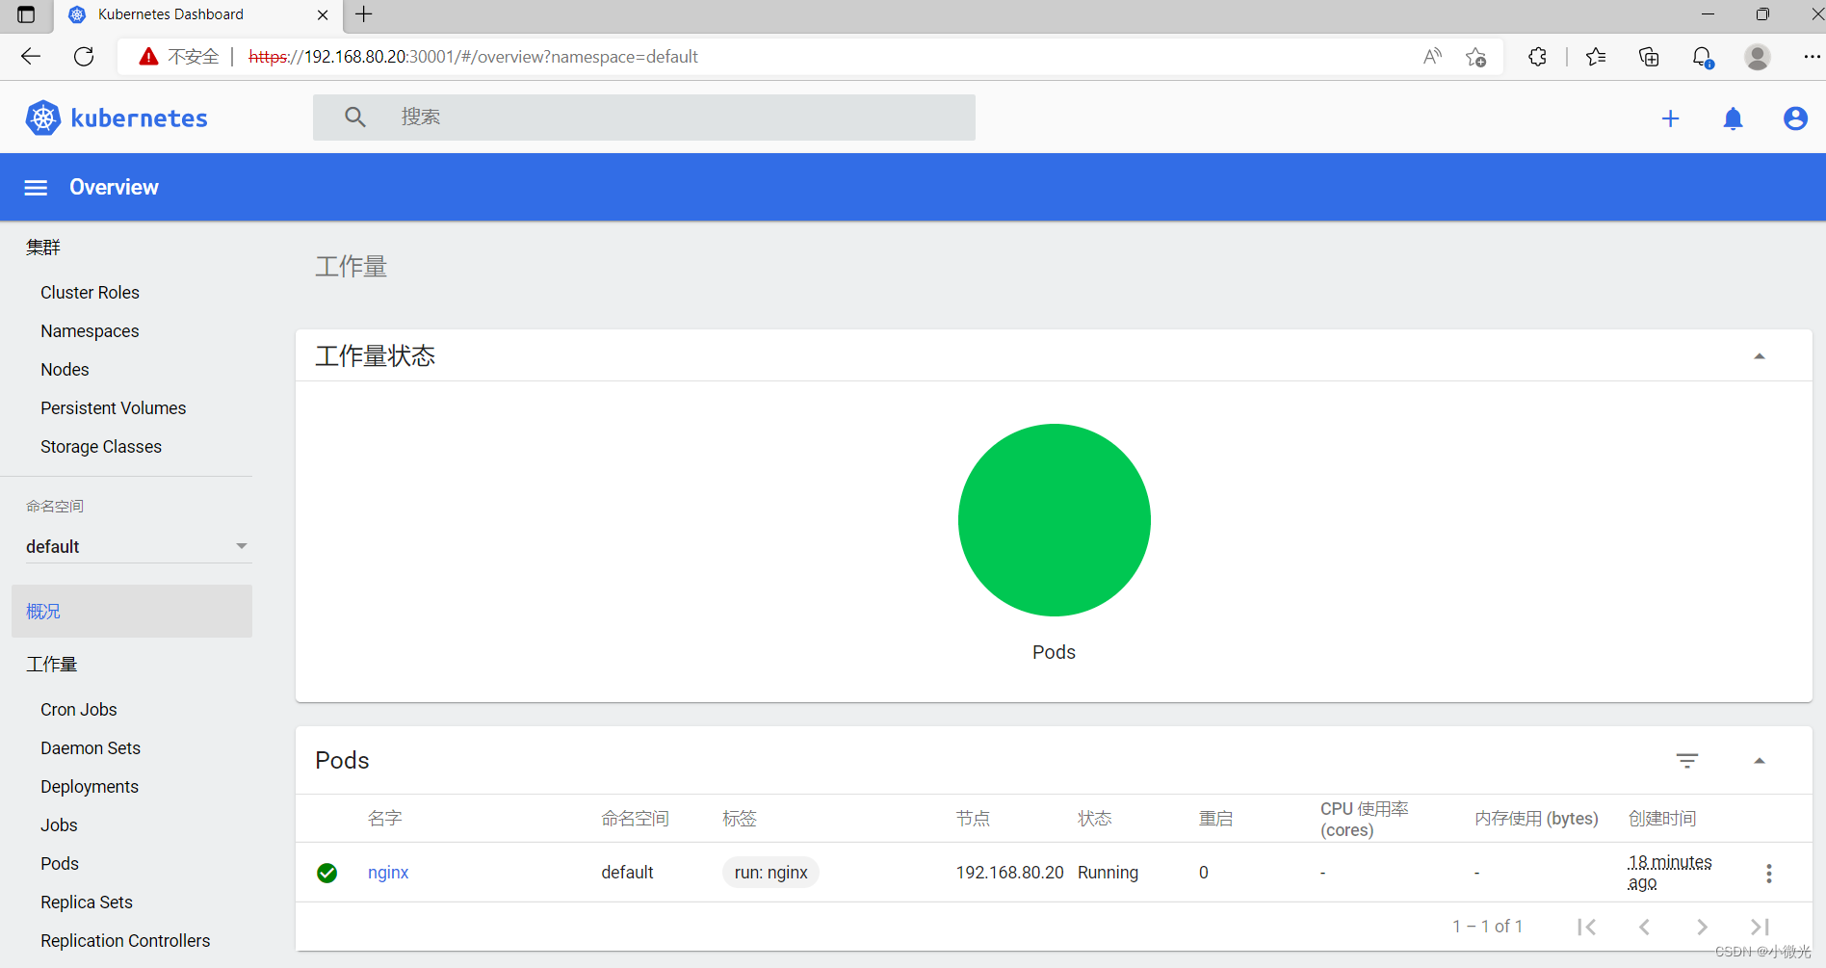Image resolution: width=1826 pixels, height=968 pixels.
Task: Open Replication Controllers in sidebar
Action: (125, 940)
